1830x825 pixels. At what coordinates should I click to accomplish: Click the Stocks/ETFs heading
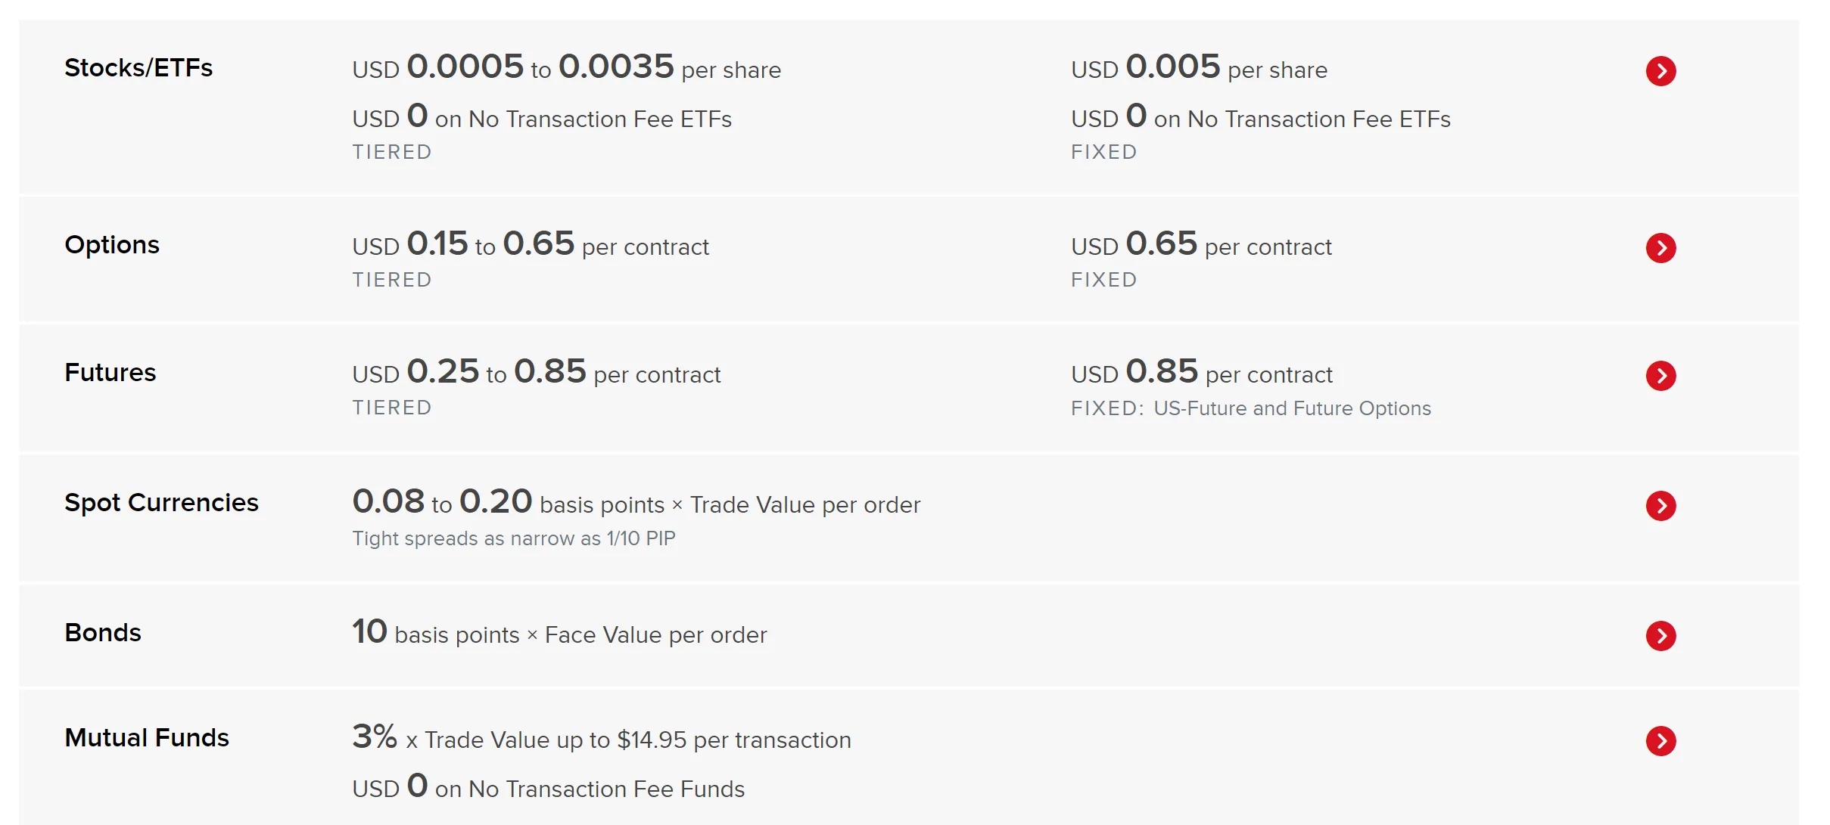138,68
